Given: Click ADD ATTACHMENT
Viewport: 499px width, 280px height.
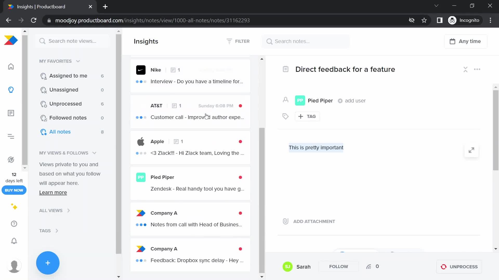Looking at the screenshot, I should [x=314, y=221].
